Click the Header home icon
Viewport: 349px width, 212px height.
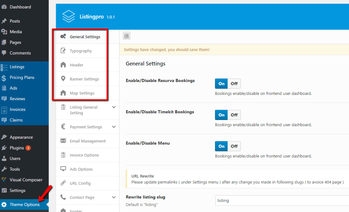(63, 65)
